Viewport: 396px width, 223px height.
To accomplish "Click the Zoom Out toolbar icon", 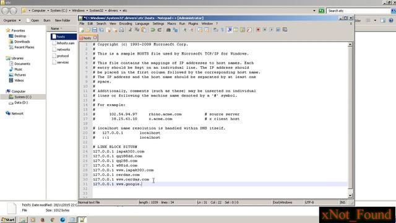I will [x=192, y=30].
